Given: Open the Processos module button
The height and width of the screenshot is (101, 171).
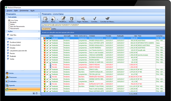Looking at the screenshot, I should pos(23,77).
